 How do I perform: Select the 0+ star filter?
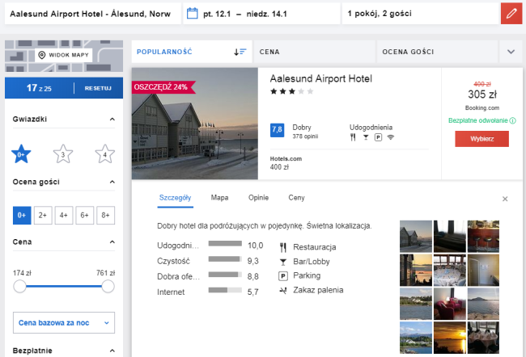21,154
